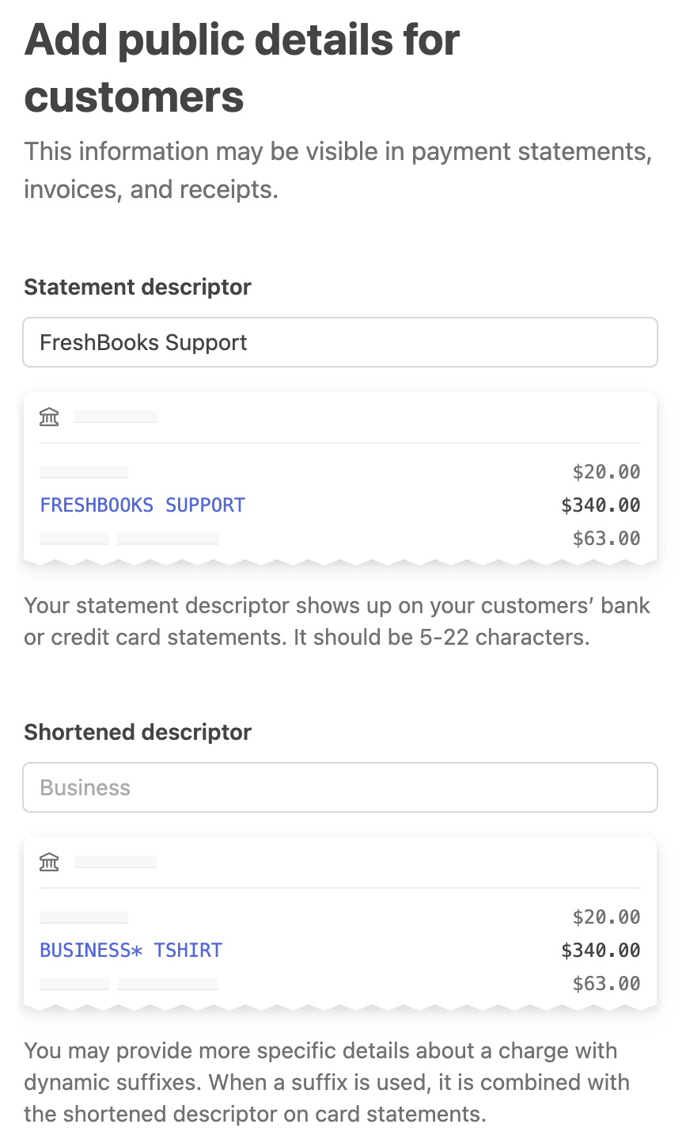Click $63.00 in the shortened descriptor preview
Viewport: 686px width, 1147px height.
click(x=606, y=984)
